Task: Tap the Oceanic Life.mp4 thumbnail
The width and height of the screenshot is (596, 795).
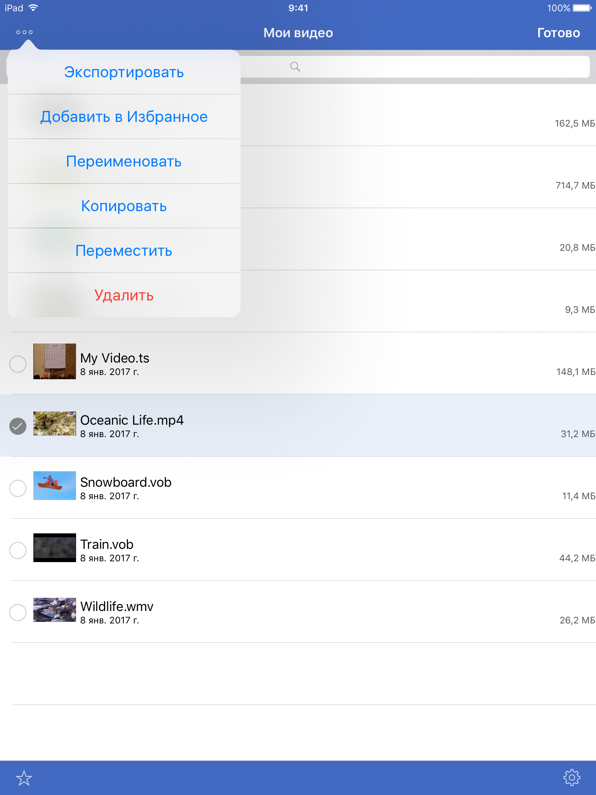Action: tap(55, 424)
